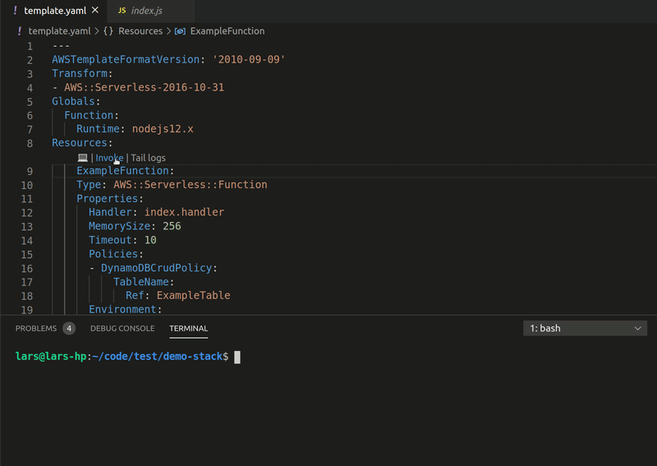The height and width of the screenshot is (466, 657).
Task: Open the DEBUG CONSOLE panel tab
Action: coord(122,329)
